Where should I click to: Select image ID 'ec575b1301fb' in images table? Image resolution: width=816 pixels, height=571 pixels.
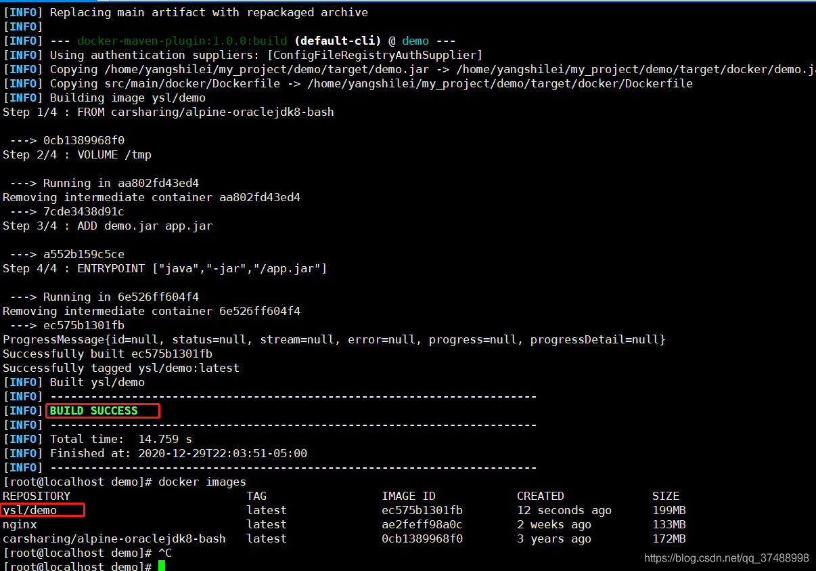pos(422,510)
